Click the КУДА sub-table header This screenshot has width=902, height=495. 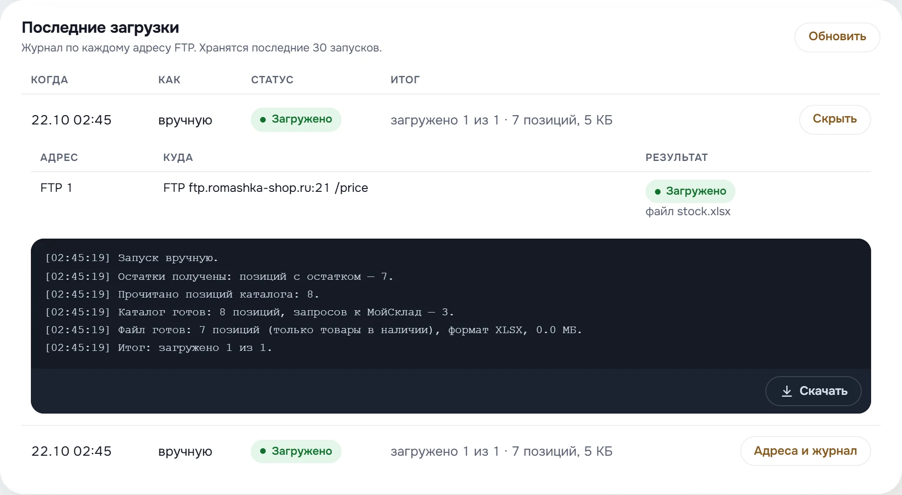point(178,158)
